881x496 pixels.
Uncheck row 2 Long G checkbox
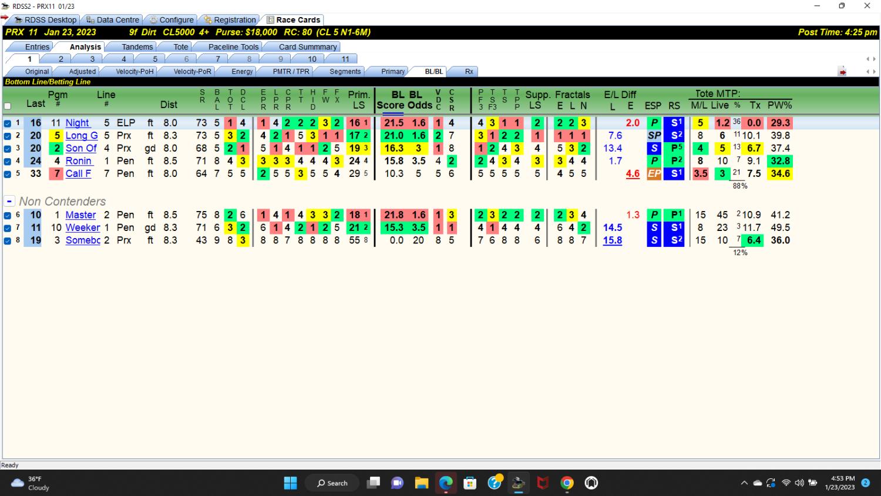[x=8, y=136]
